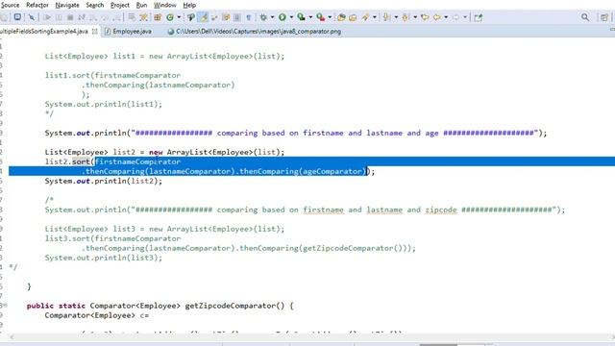This screenshot has height=346, width=615.
Task: Click the Open Perspective icon
Action: pos(604,17)
